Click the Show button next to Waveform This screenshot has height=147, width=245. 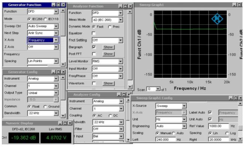[x=109, y=83]
